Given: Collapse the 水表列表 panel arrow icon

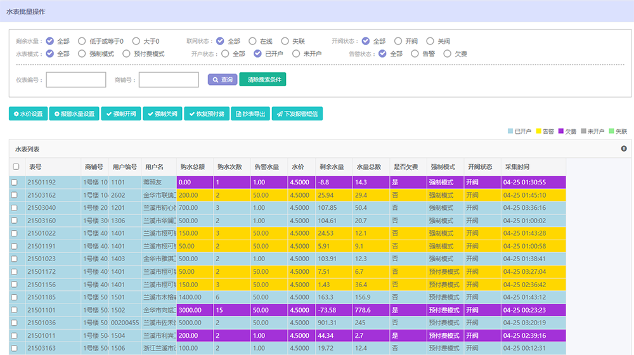Looking at the screenshot, I should click(x=623, y=148).
